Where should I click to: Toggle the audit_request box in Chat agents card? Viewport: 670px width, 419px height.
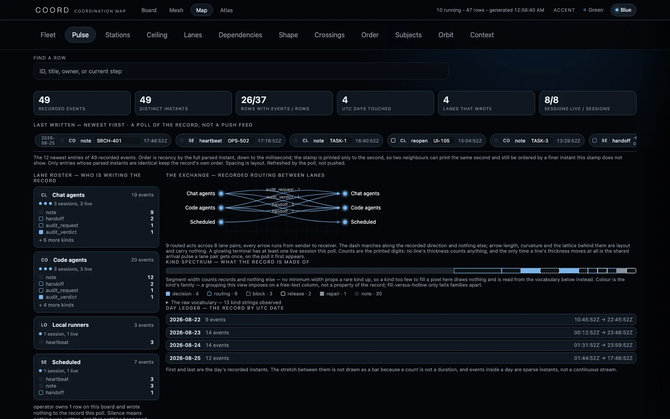(41, 225)
